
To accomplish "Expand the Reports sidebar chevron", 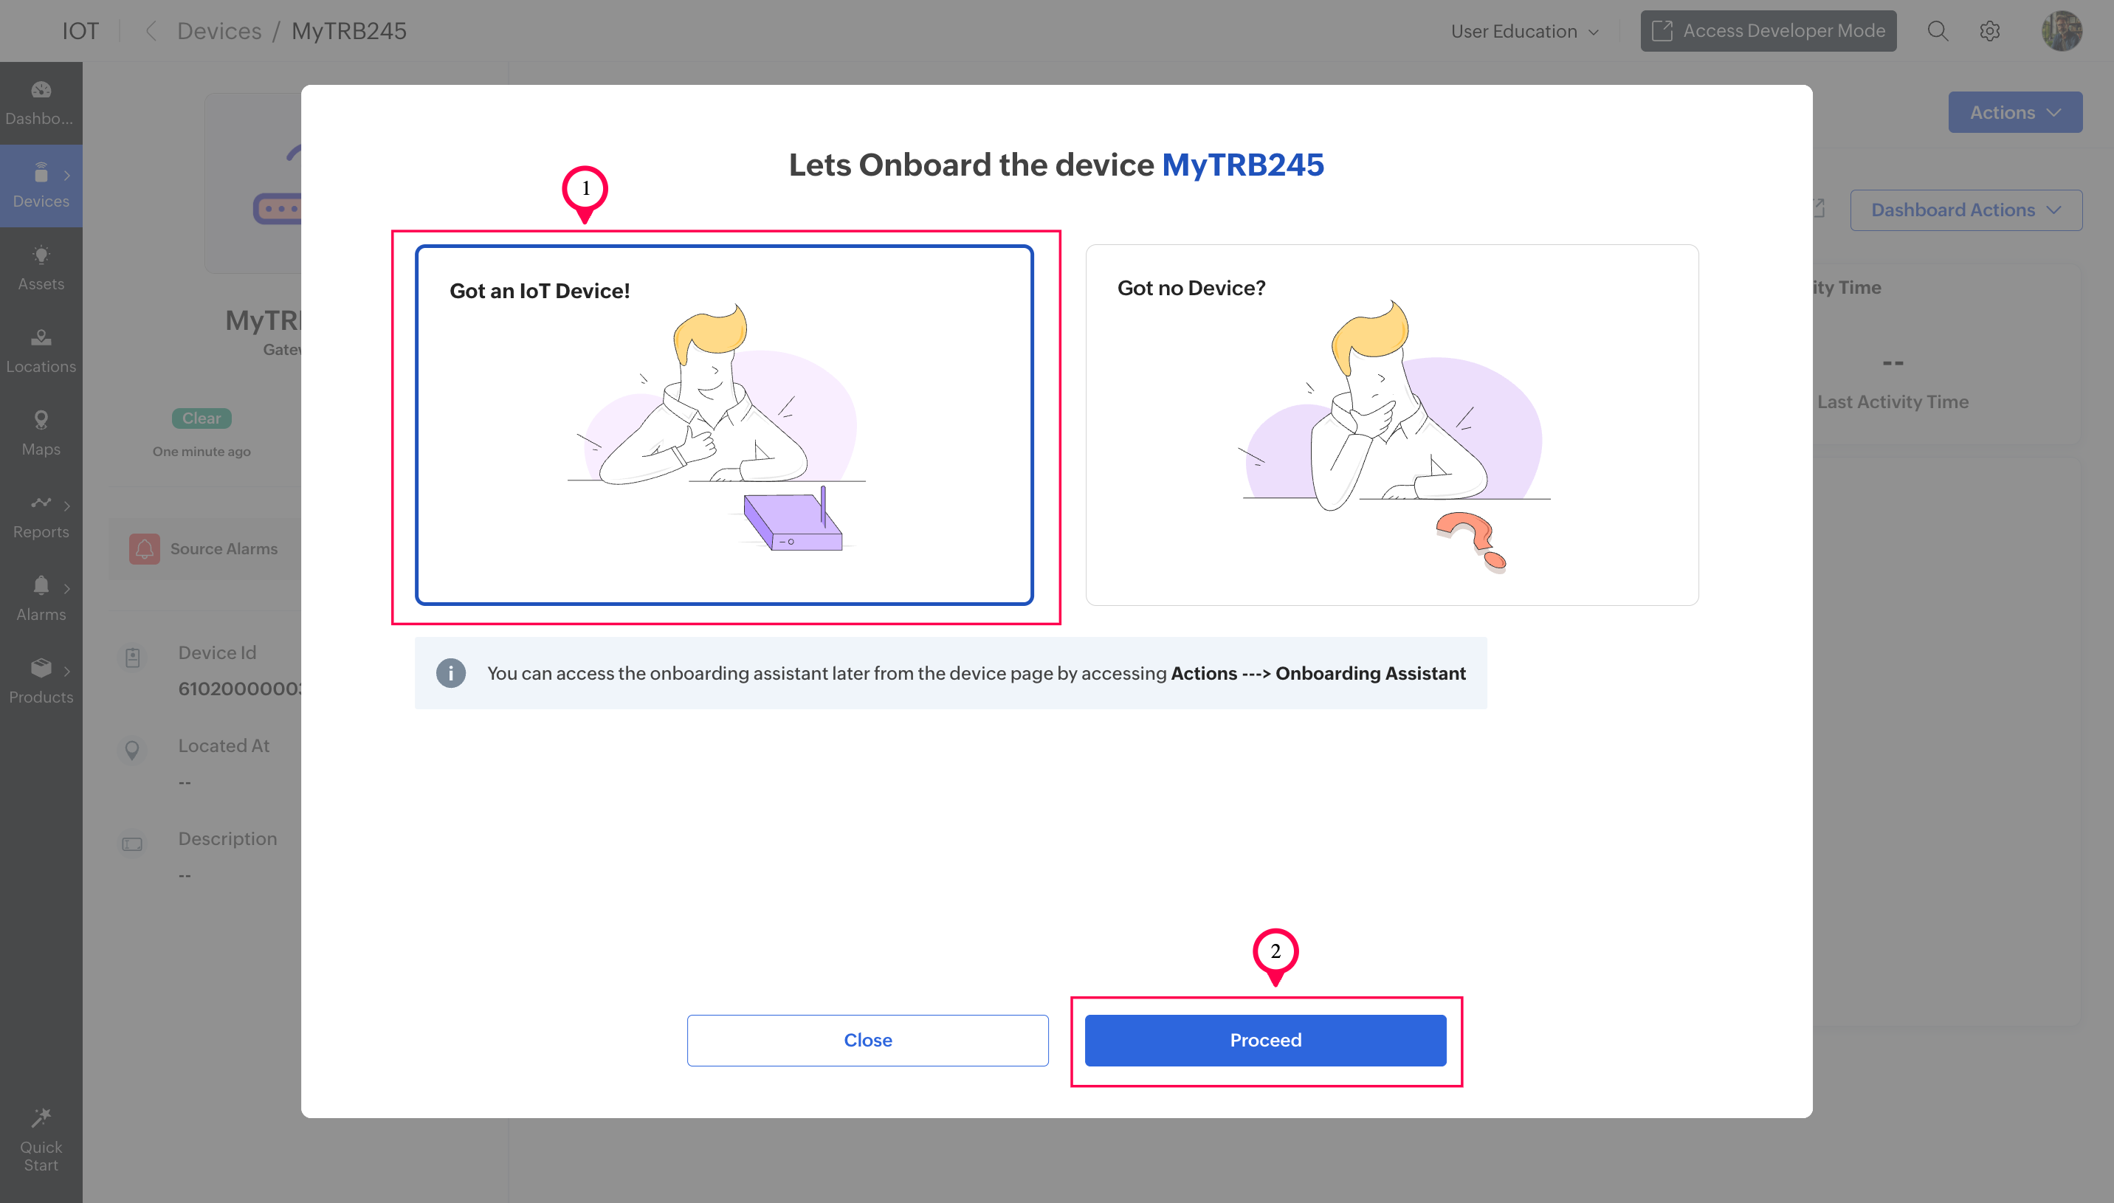I will coord(67,505).
